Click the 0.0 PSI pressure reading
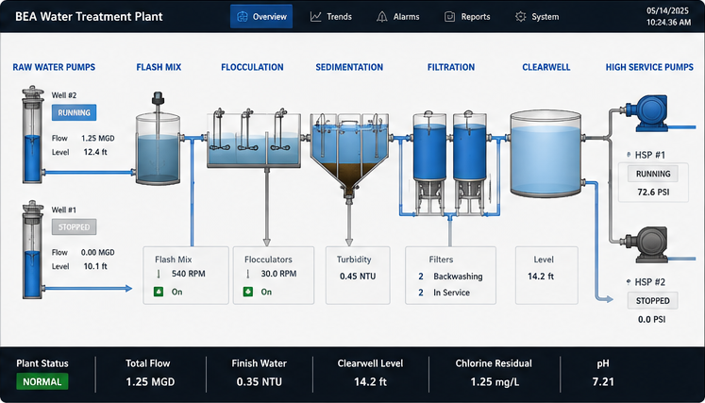This screenshot has height=403, width=705. [x=653, y=319]
